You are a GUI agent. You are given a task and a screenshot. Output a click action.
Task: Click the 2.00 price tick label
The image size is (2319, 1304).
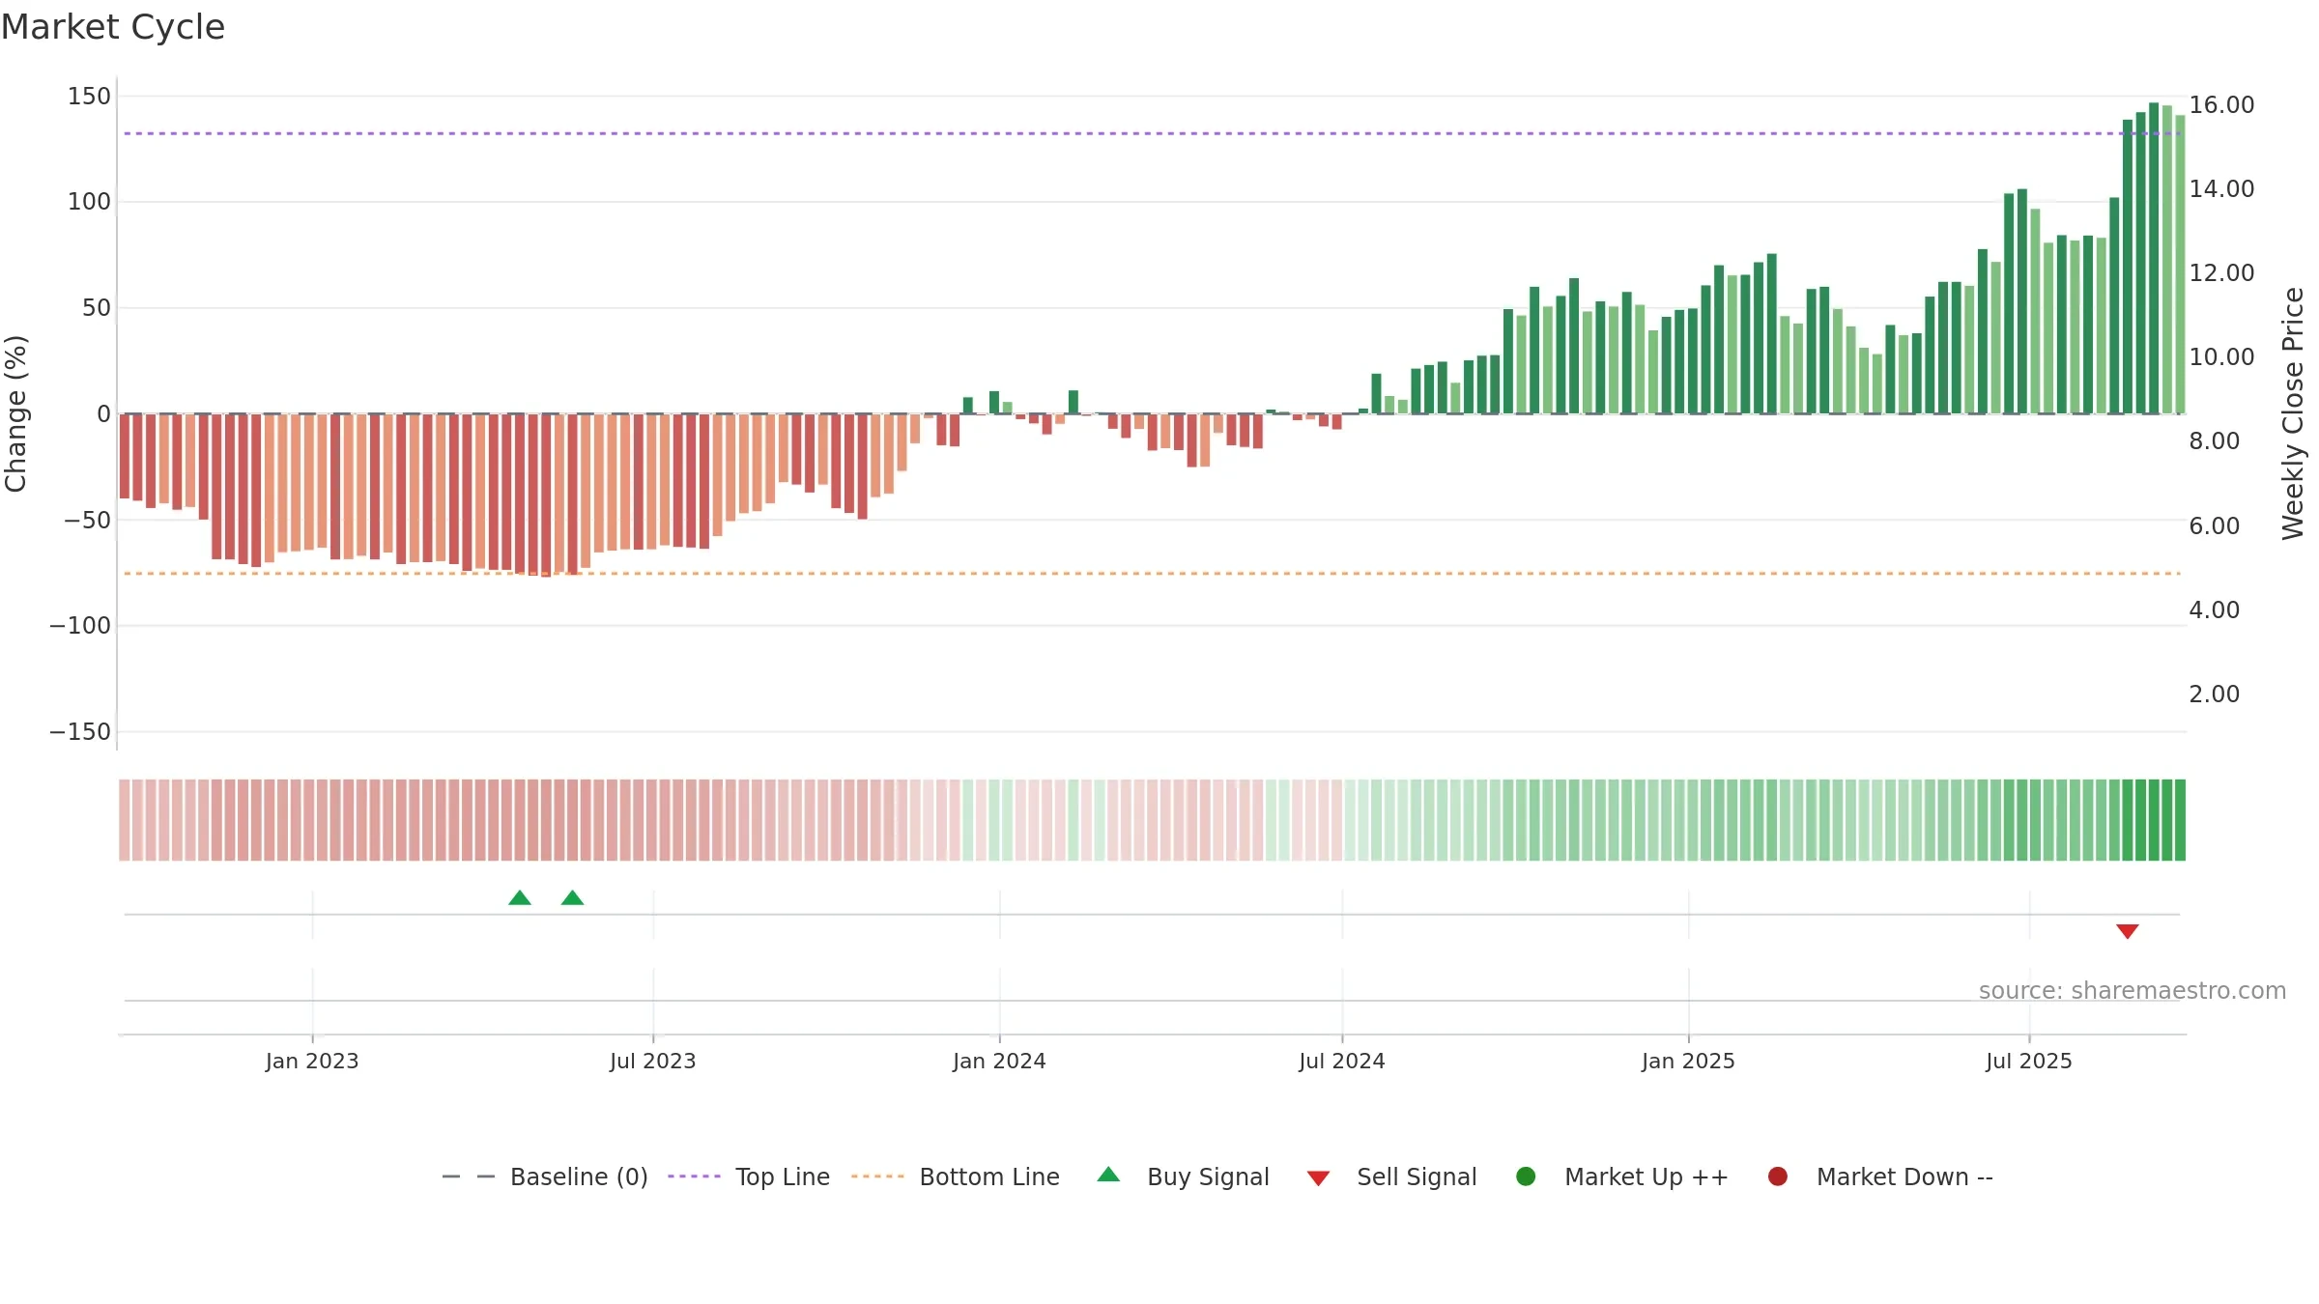[2214, 695]
